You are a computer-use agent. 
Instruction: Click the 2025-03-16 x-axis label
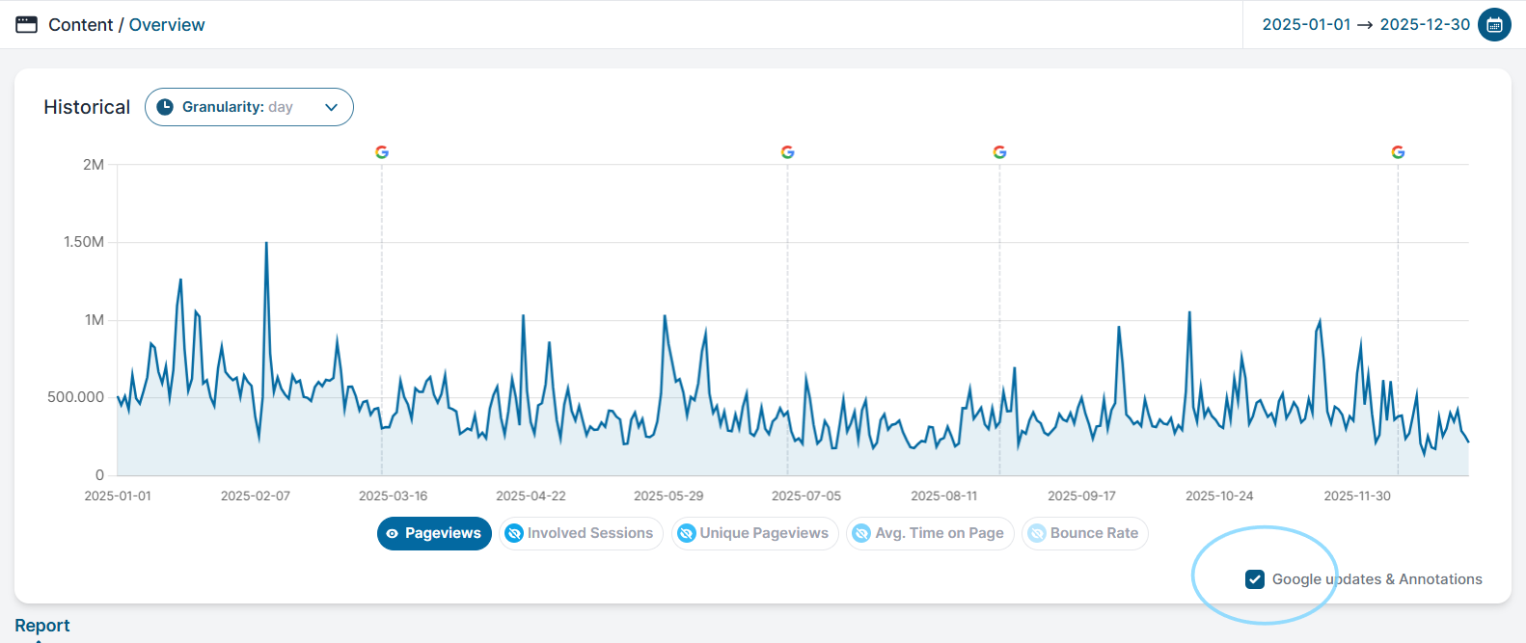click(394, 496)
